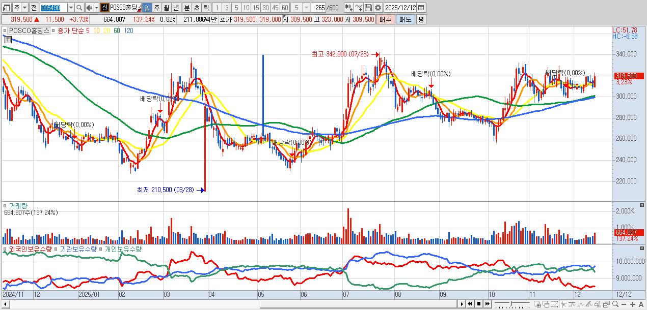Viewport: 647px width, 310px height.
Task: Open the custom interval dropdown arrow
Action: 306,8
